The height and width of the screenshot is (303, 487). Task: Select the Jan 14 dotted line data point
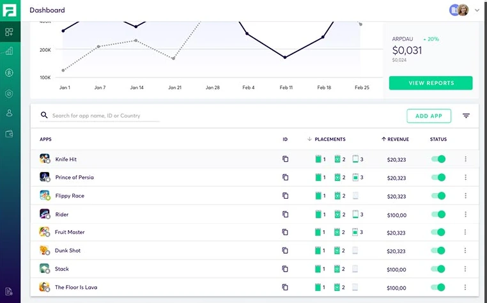(x=135, y=40)
